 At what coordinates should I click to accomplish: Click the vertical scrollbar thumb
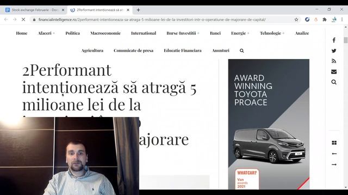point(346,40)
